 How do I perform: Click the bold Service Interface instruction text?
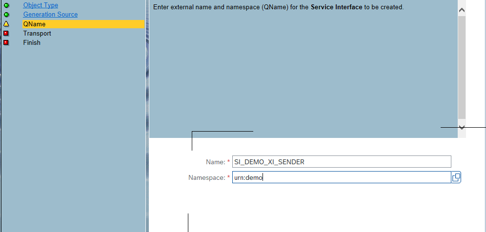point(336,8)
